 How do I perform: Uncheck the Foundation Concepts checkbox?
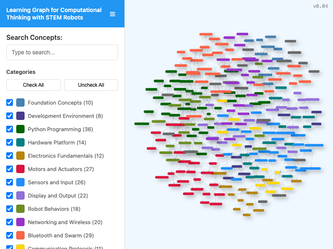coord(10,103)
